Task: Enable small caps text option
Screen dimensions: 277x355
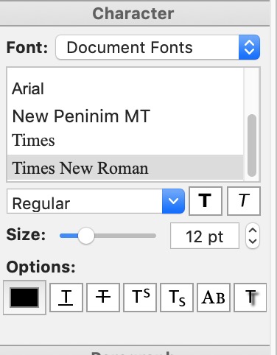Action: [x=214, y=298]
